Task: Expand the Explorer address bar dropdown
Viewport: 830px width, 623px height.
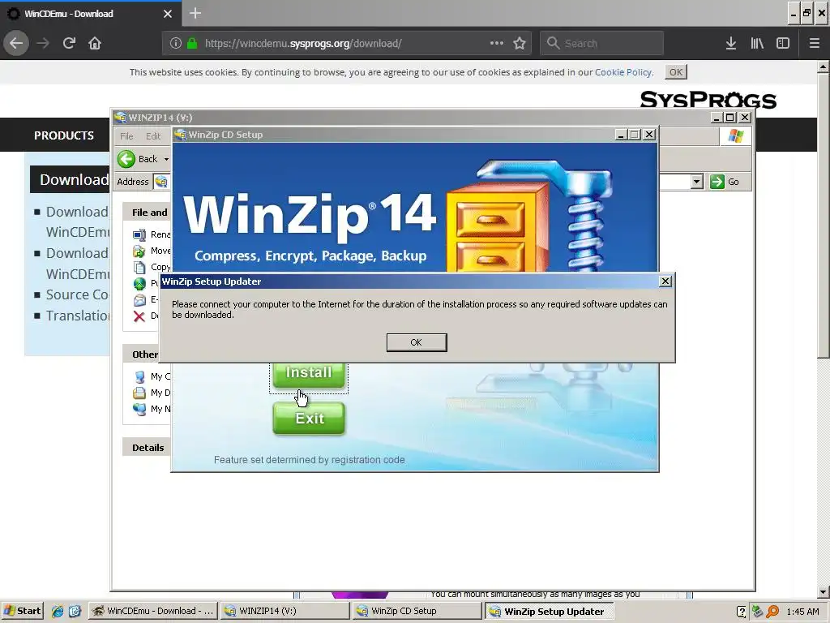Action: click(x=696, y=182)
